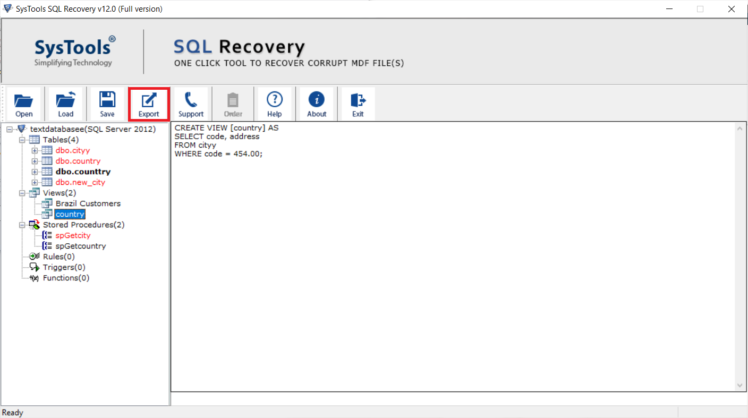
Task: Select the dbo.counttry table
Action: [x=83, y=172]
